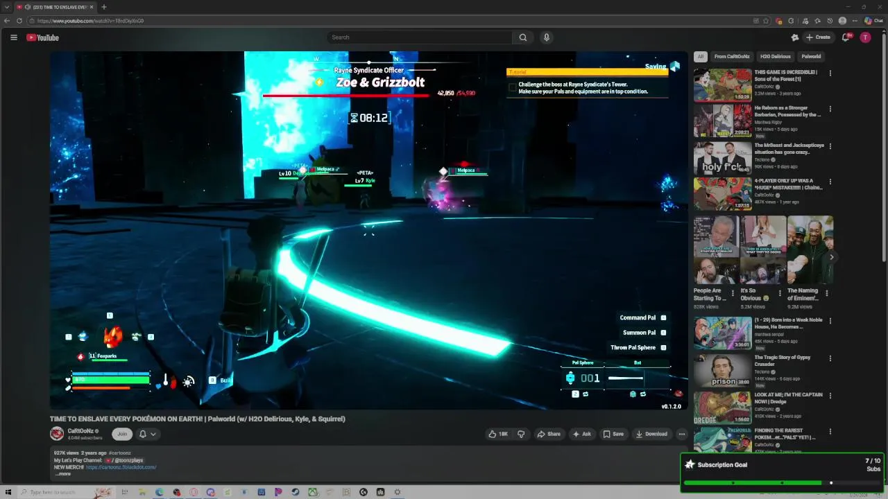The image size is (888, 499).
Task: Start voice search with the microphone icon
Action: [x=547, y=37]
